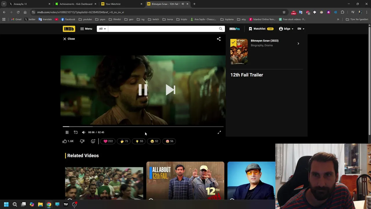Toggle clapping reaction 75

tap(124, 141)
